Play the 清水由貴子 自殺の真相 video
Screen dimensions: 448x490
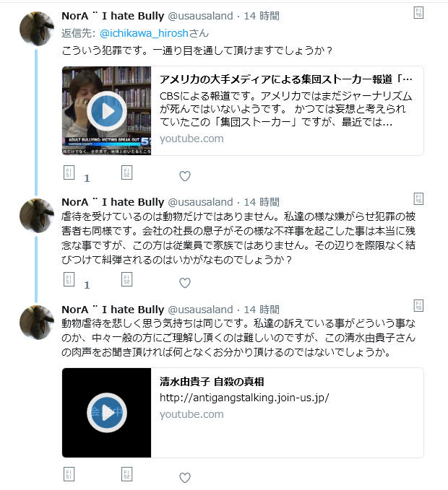107,413
